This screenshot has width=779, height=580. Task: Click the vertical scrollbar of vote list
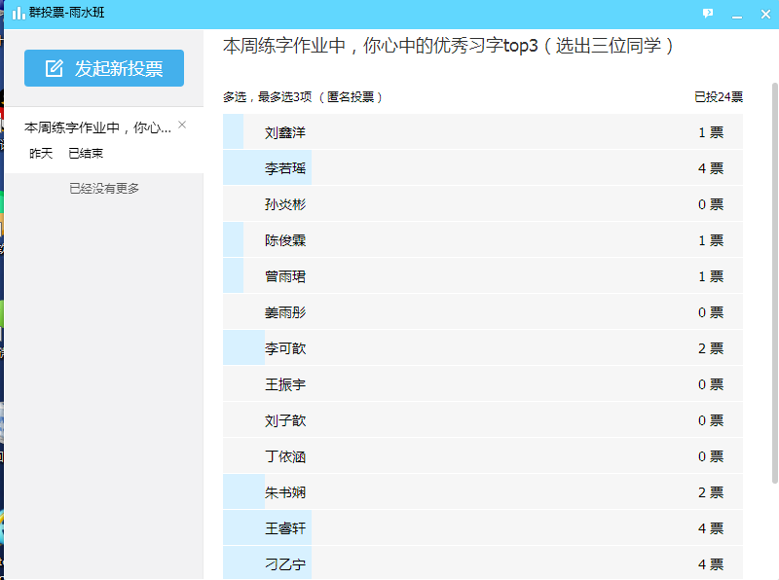point(774,283)
